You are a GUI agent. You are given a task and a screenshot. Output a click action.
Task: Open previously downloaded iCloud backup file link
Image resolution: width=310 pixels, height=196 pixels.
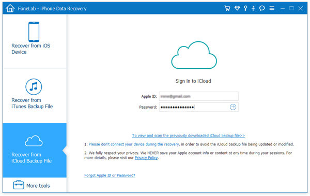coord(189,135)
